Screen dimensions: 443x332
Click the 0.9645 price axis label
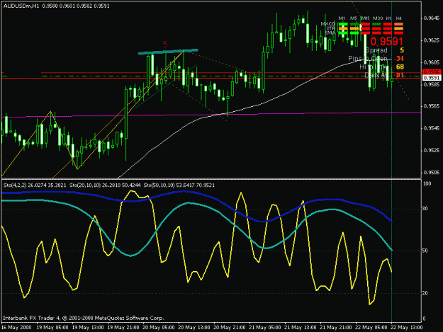[432, 18]
